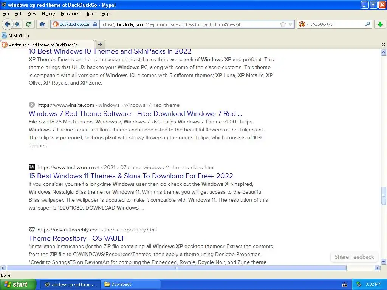Click the horizontal scrollbar thumb
This screenshot has width=387, height=290.
176,268
